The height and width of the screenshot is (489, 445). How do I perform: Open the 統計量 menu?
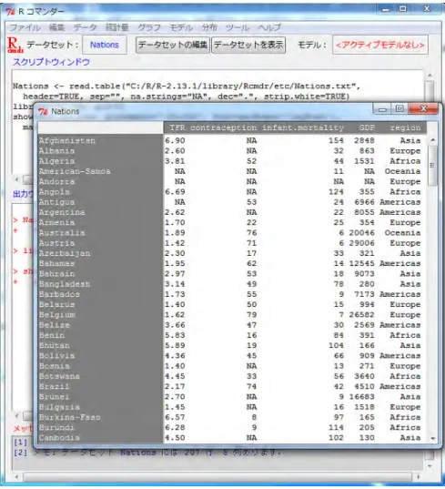point(116,27)
